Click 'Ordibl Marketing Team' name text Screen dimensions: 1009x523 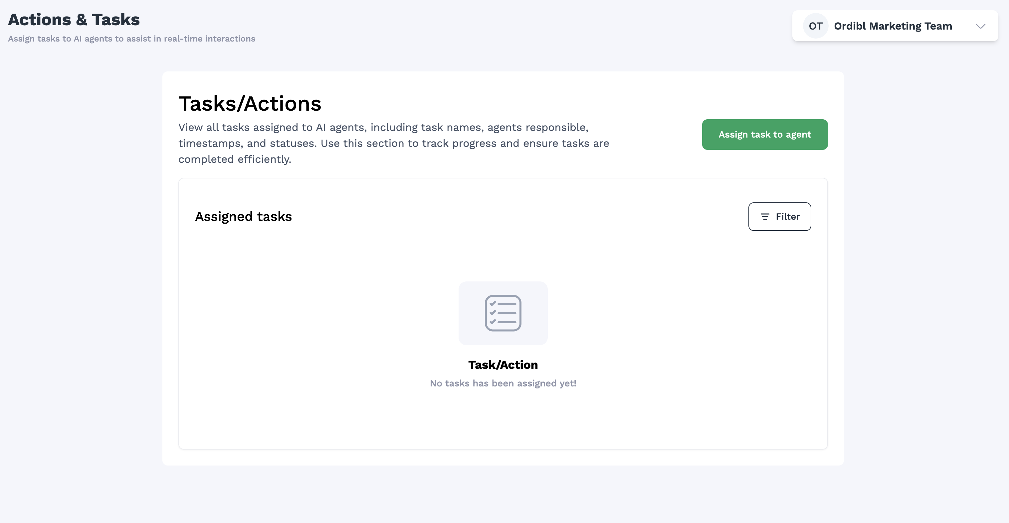coord(893,26)
